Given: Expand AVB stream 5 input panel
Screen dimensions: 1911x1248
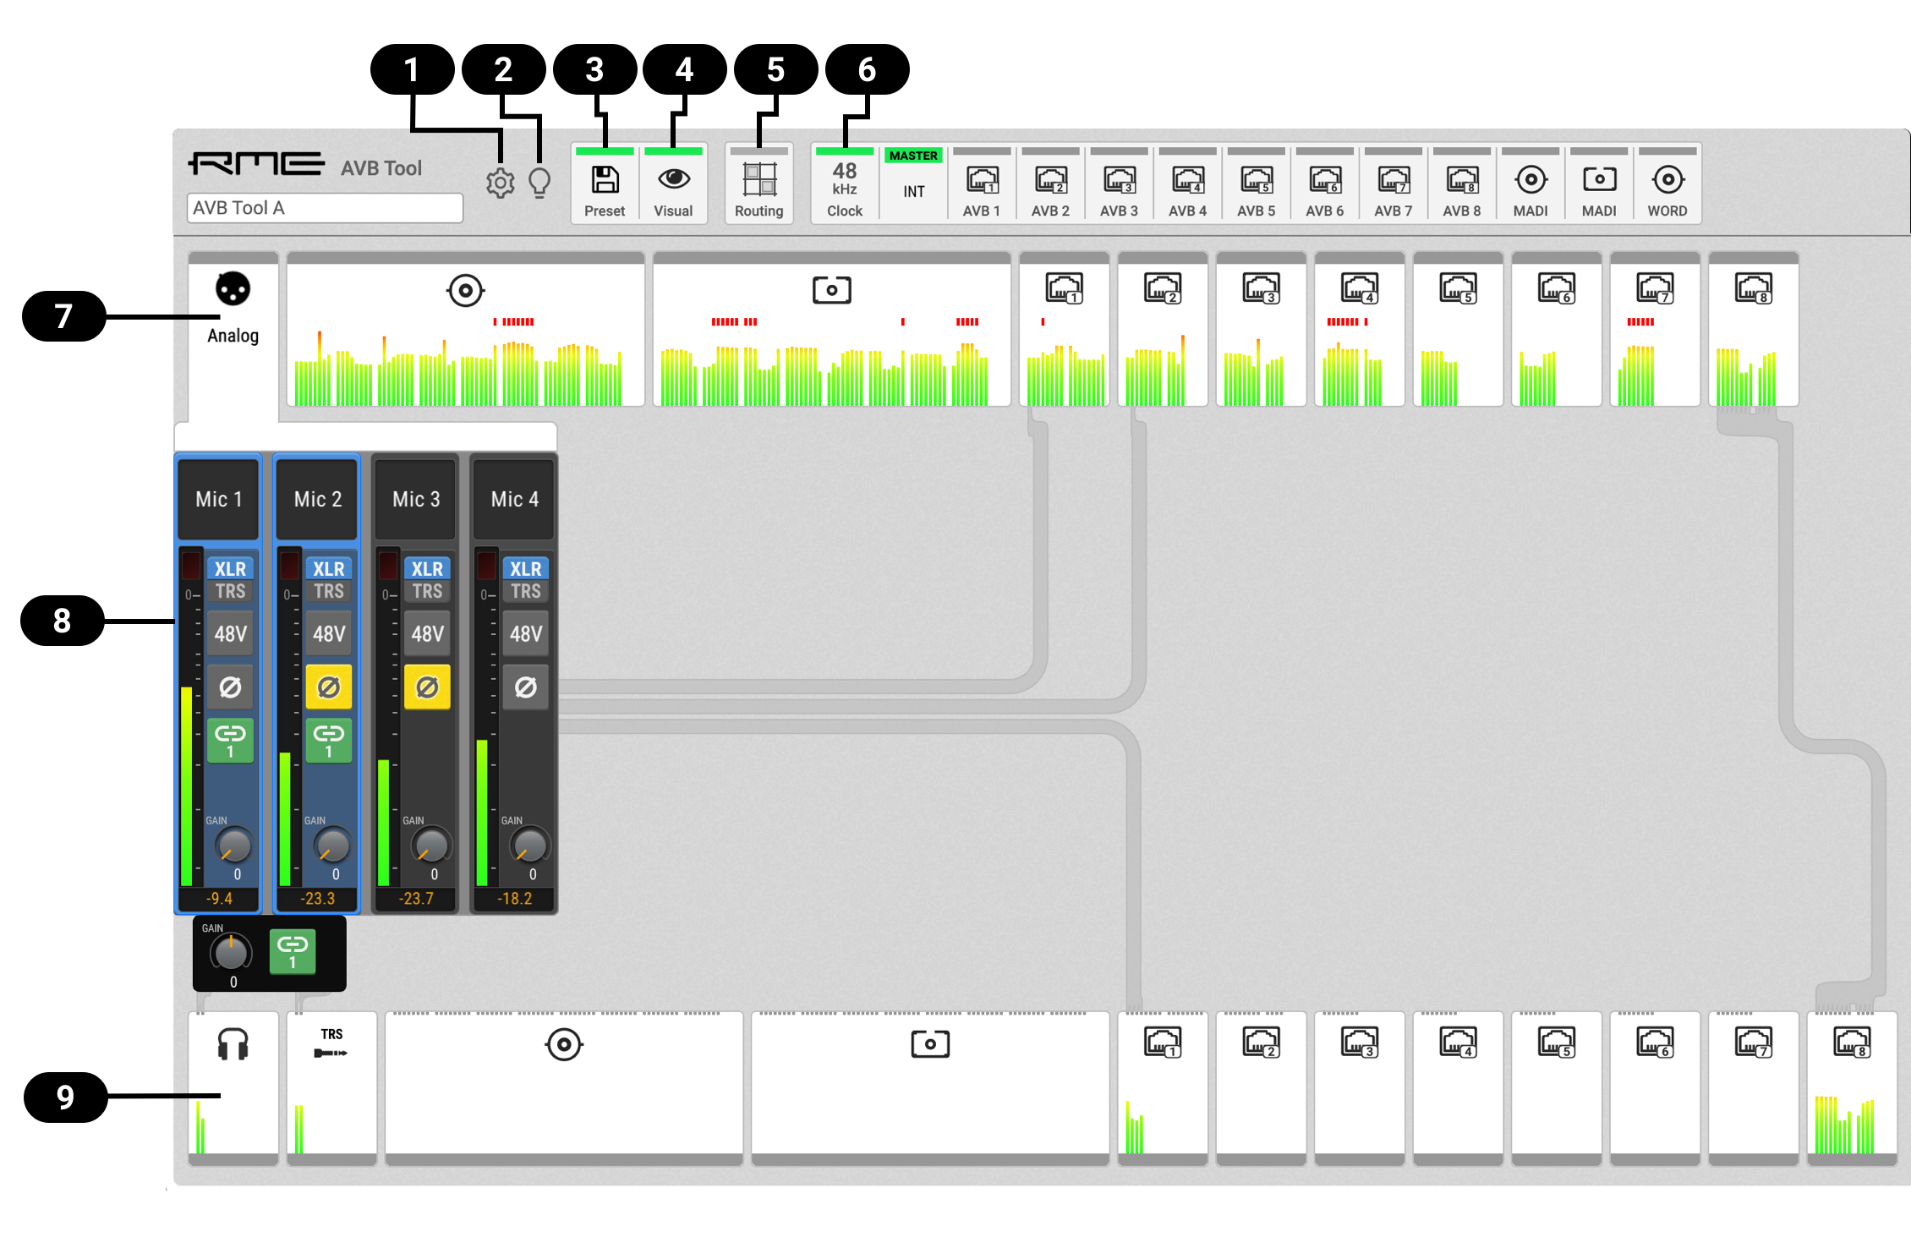Looking at the screenshot, I should (x=1458, y=329).
